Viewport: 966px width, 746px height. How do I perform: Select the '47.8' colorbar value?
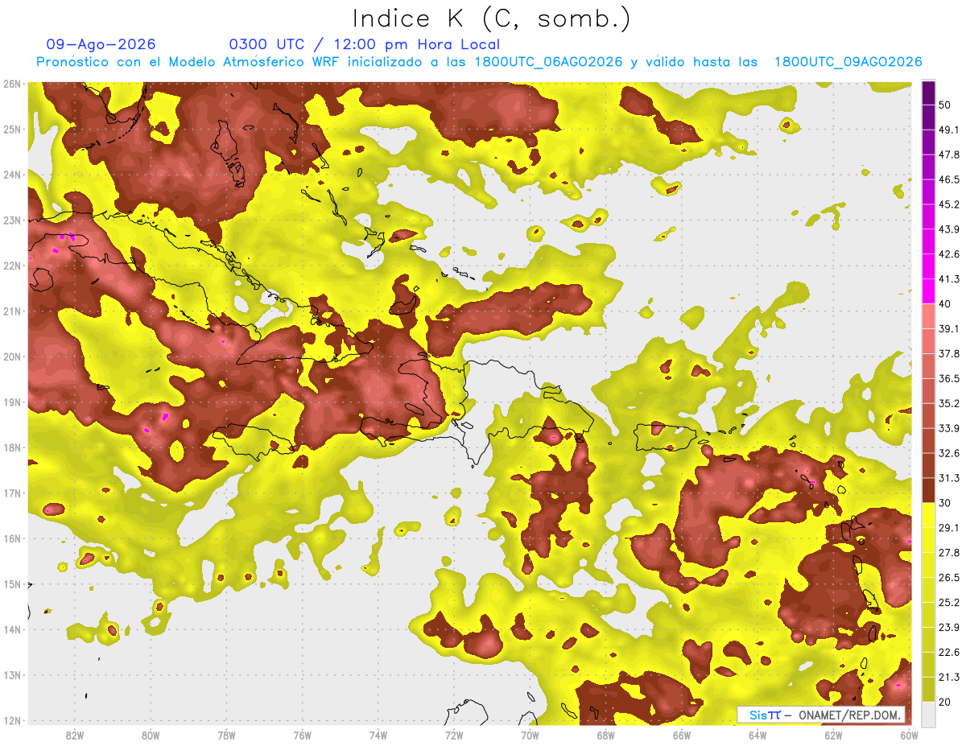point(949,155)
